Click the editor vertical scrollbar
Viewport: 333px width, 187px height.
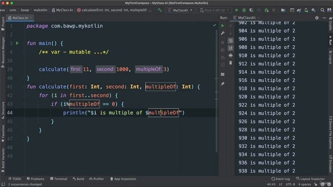(216, 91)
